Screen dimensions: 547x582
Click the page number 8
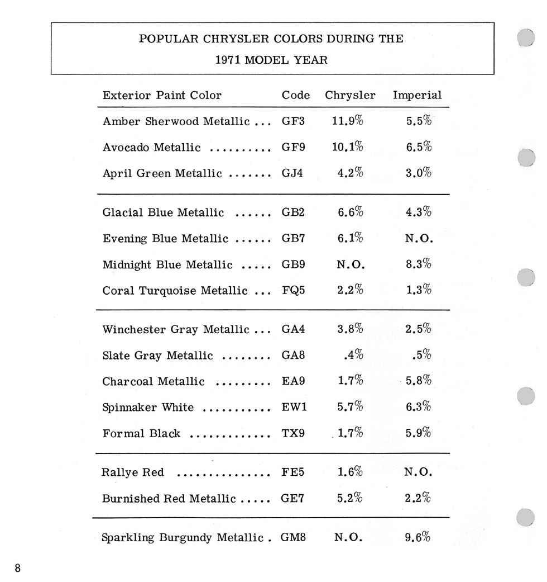[x=17, y=568]
